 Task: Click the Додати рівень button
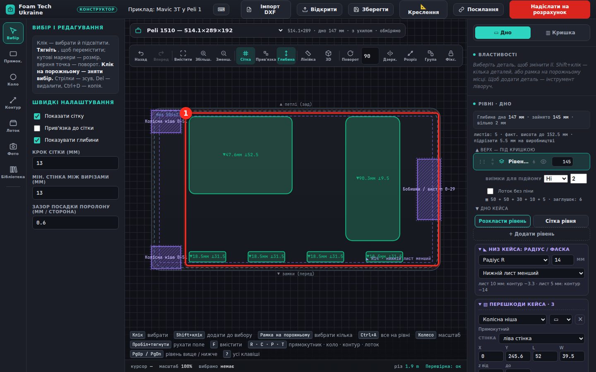point(531,234)
